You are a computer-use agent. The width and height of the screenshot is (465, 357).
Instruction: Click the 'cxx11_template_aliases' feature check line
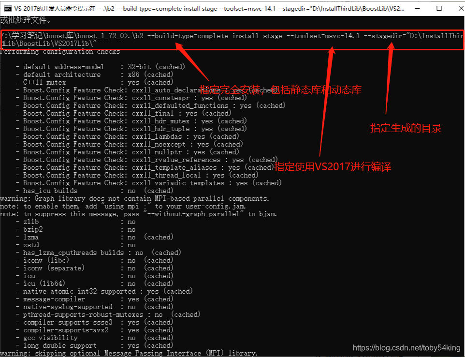(x=145, y=167)
